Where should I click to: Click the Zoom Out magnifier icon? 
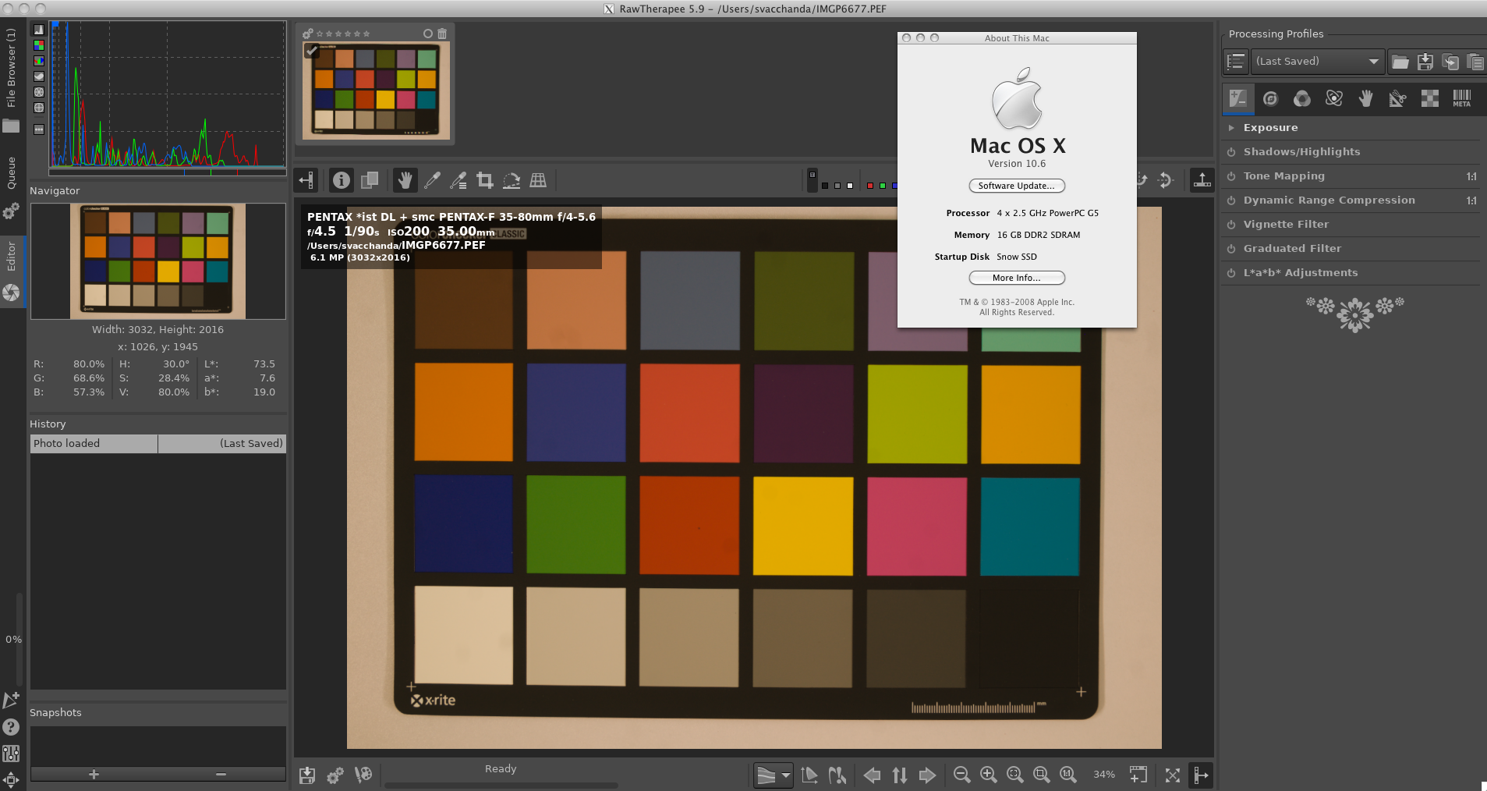[x=961, y=775]
